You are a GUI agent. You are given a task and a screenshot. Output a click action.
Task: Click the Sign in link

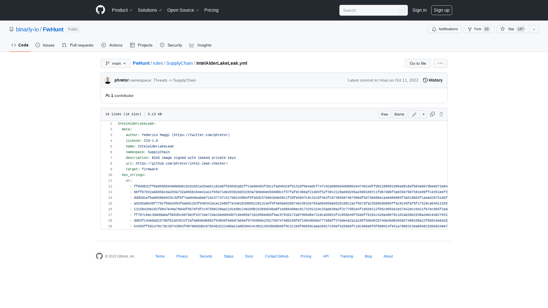[419, 10]
